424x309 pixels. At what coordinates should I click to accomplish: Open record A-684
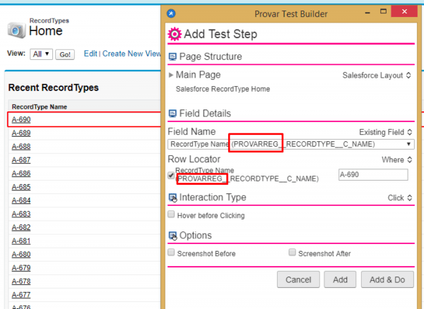21,200
